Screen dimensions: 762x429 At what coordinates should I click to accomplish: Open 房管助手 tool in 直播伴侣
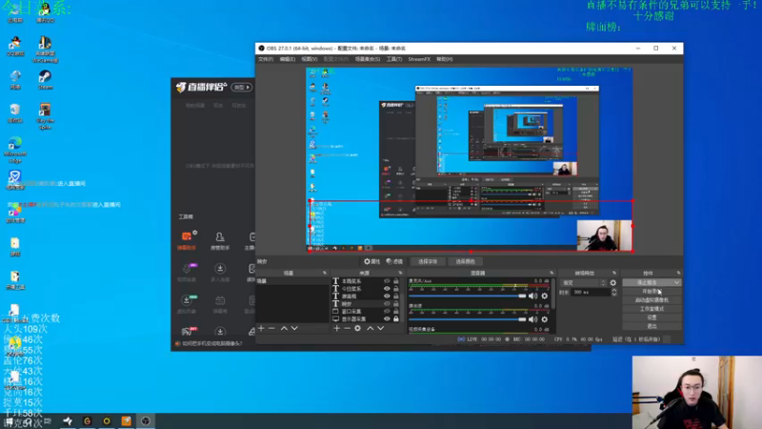click(220, 240)
